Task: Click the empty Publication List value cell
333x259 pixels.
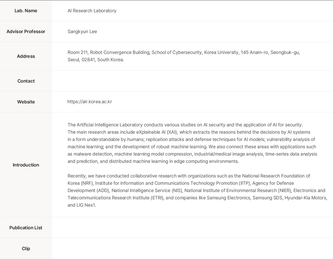Action: [193, 228]
